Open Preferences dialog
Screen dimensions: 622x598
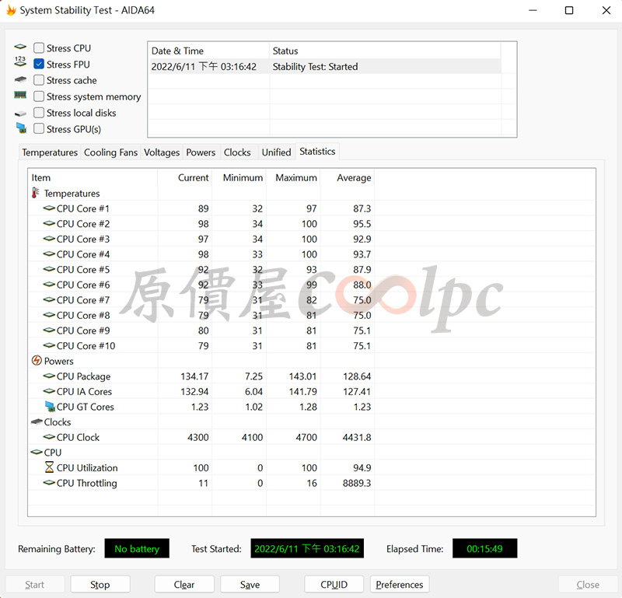tap(400, 585)
